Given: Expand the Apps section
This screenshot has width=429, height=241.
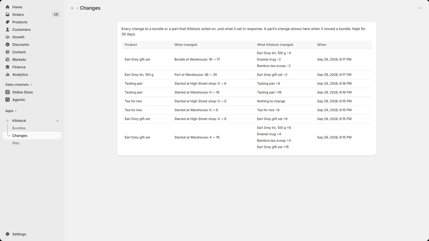Looking at the screenshot, I should [11, 111].
